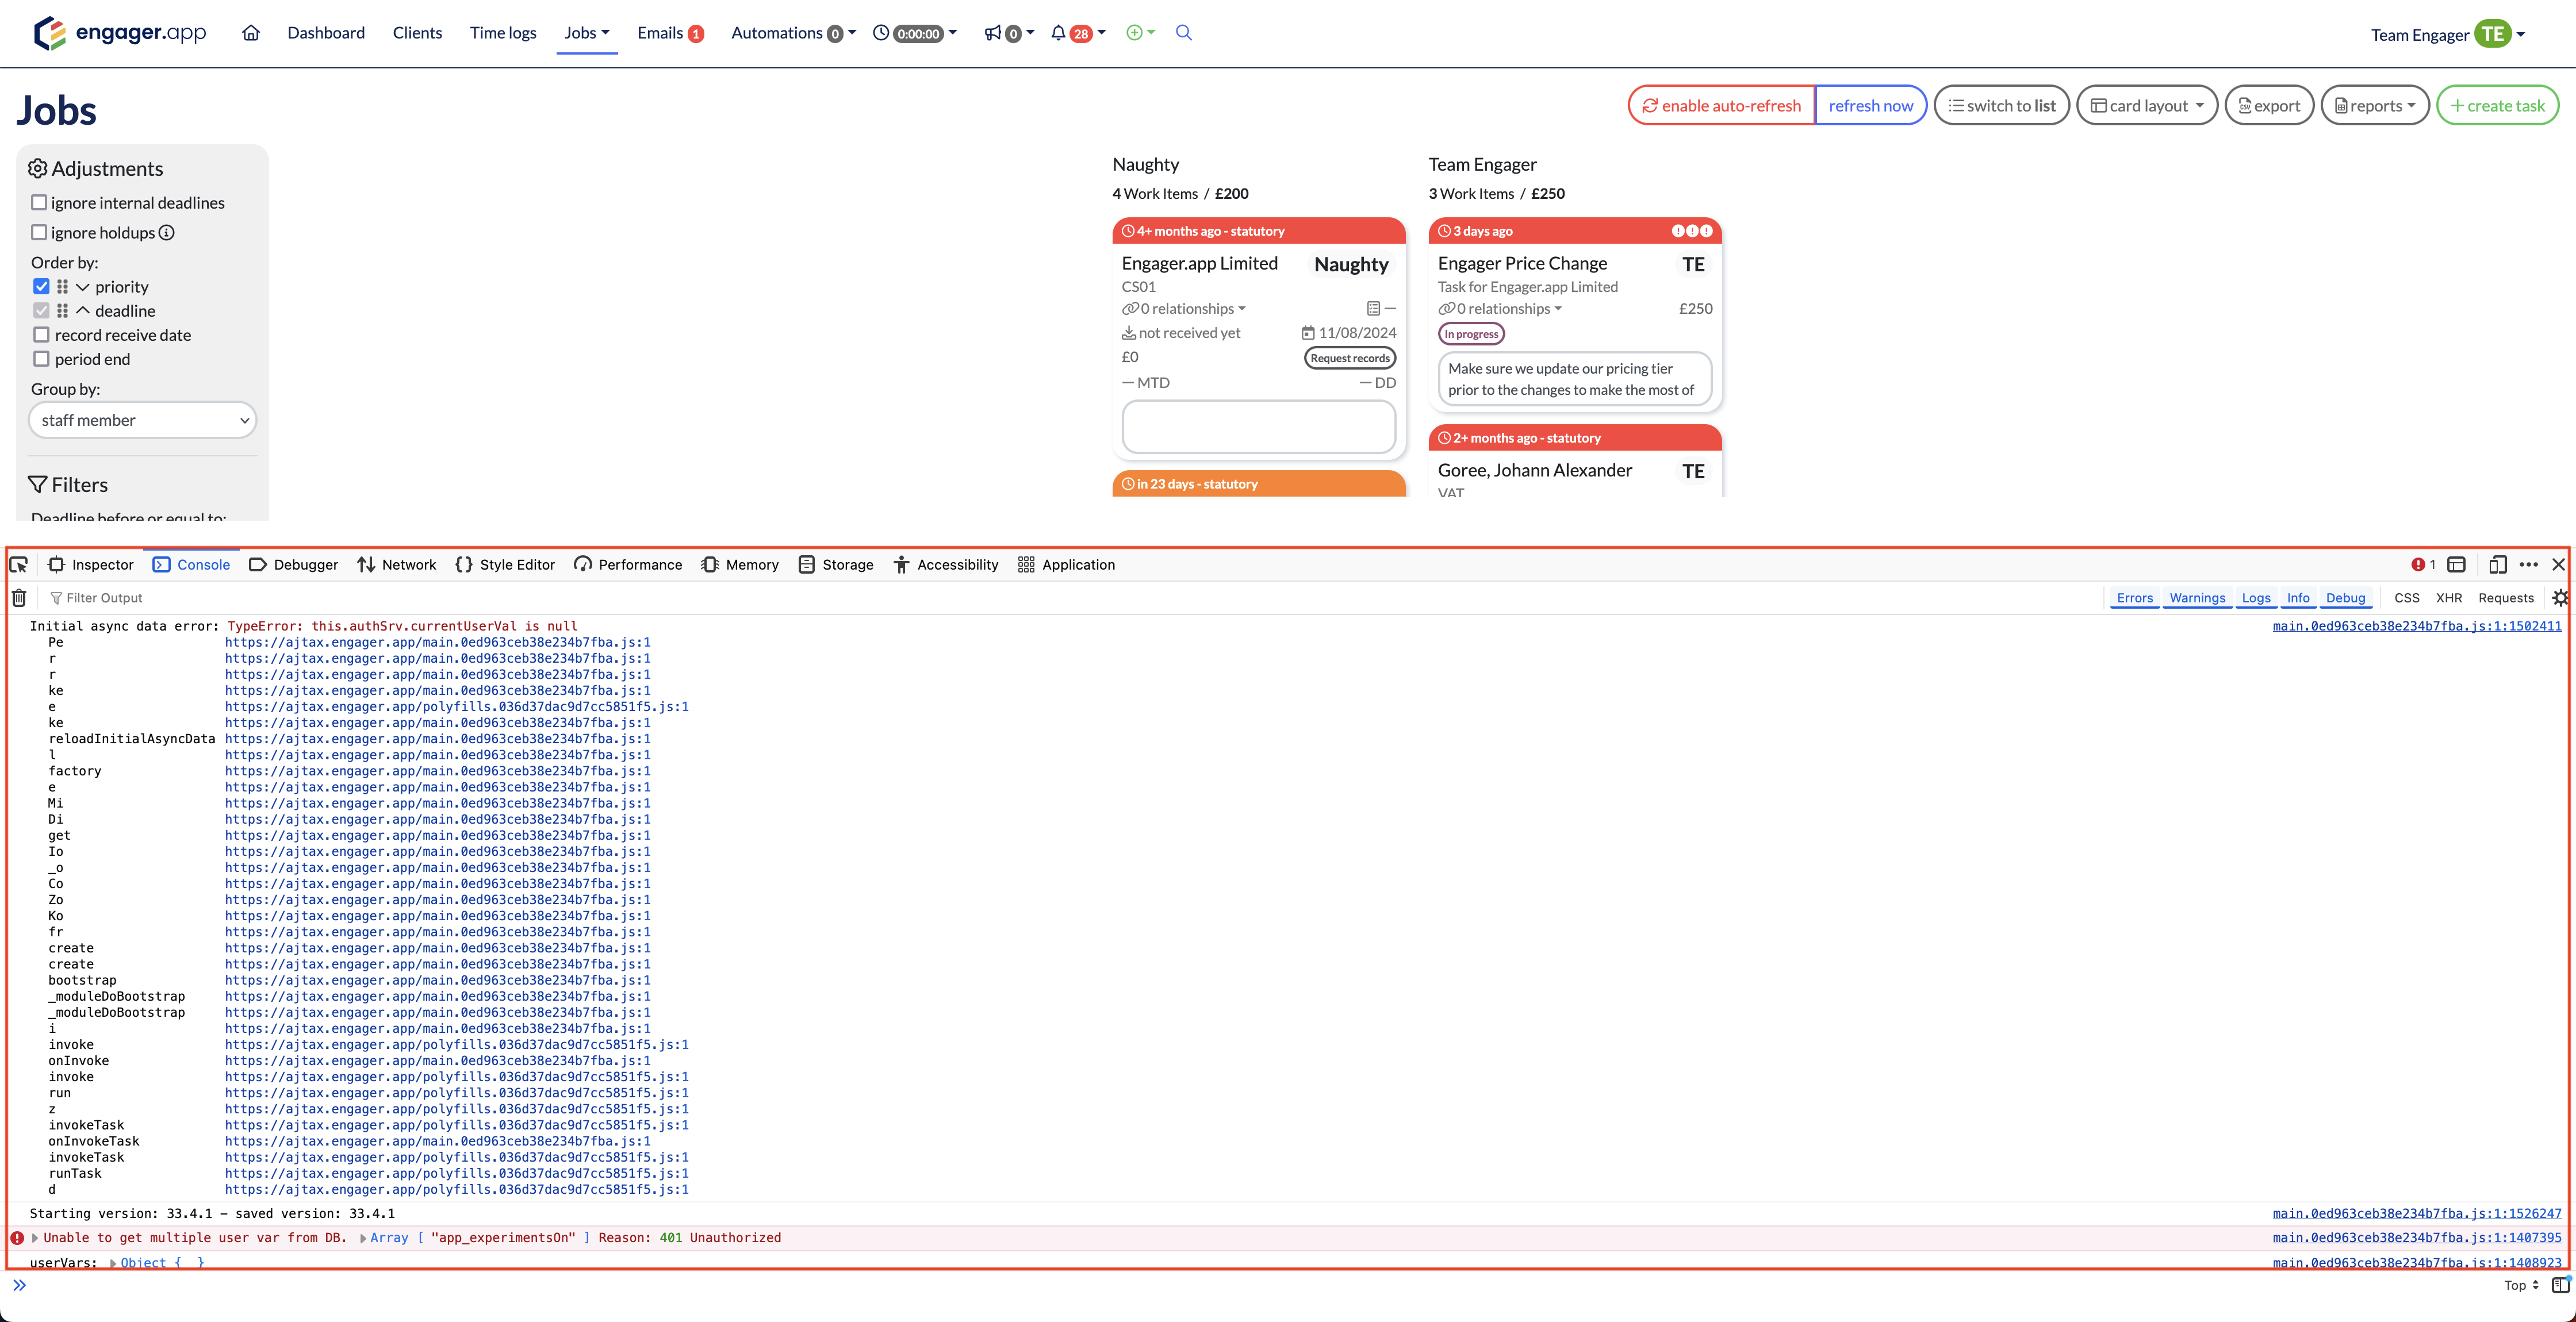Check the record receive date checkbox

[41, 335]
